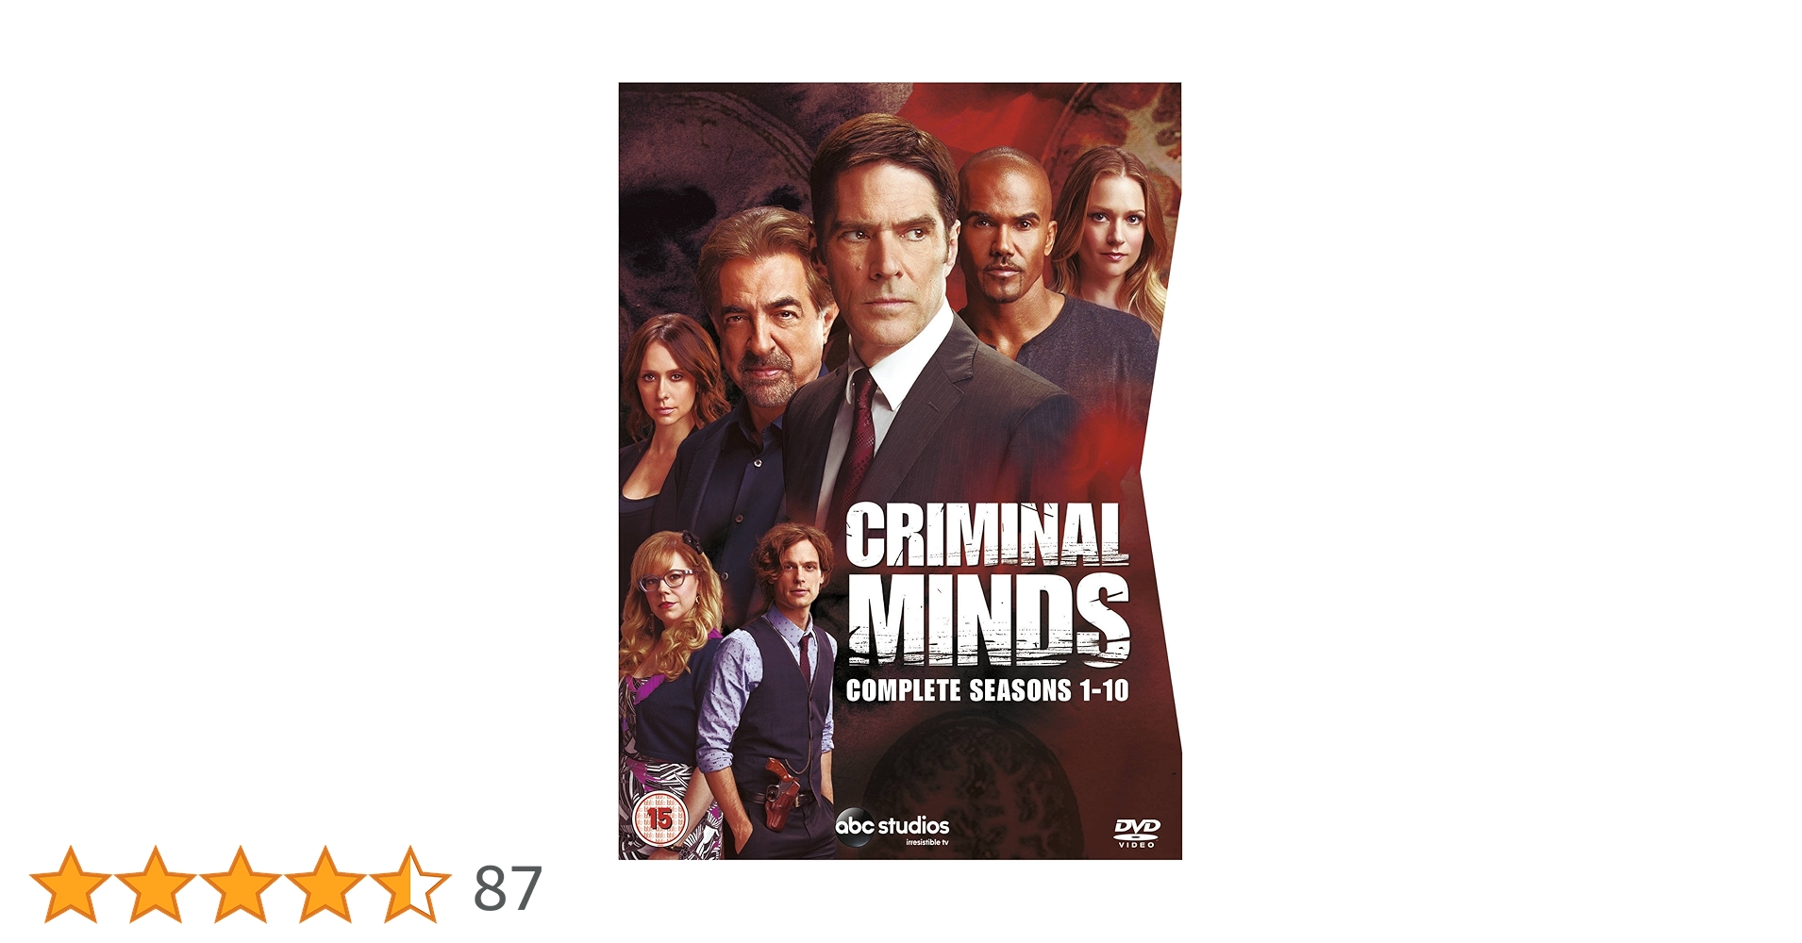
Task: Click the Complete Seasons 1-10 text
Action: coord(987,690)
